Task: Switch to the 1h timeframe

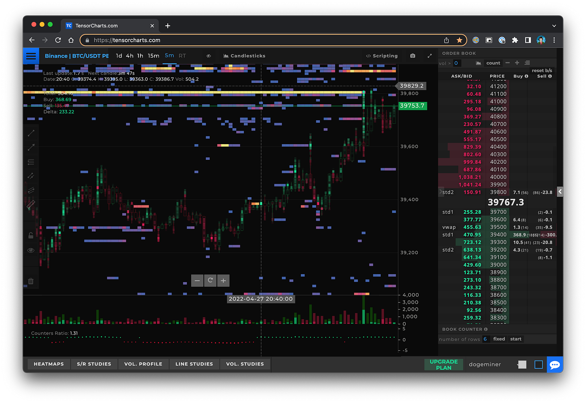Action: tap(140, 56)
